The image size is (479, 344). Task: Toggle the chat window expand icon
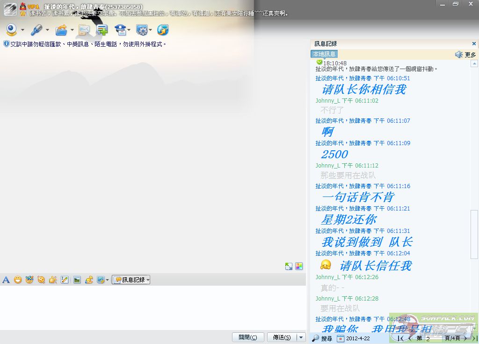tap(289, 267)
